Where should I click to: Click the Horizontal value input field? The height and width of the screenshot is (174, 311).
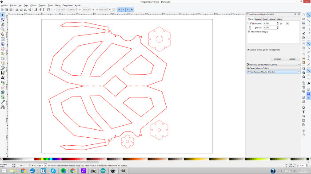[x=270, y=23]
